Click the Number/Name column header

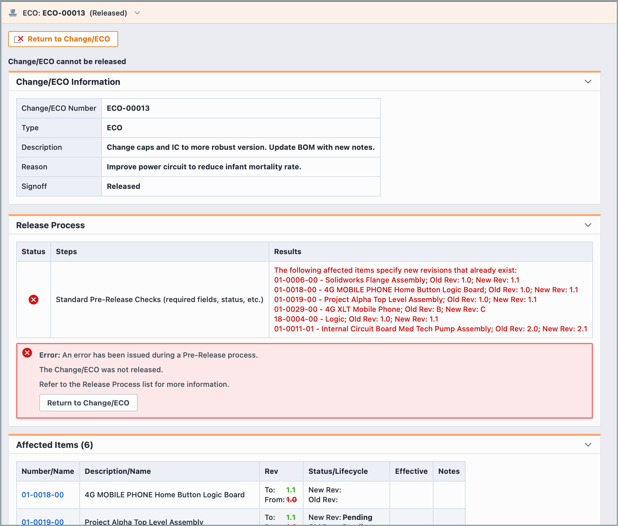click(x=48, y=471)
